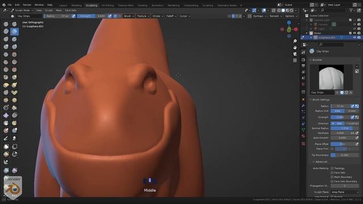Select the Clay brush tool
The height and width of the screenshot is (204, 363).
[6, 32]
